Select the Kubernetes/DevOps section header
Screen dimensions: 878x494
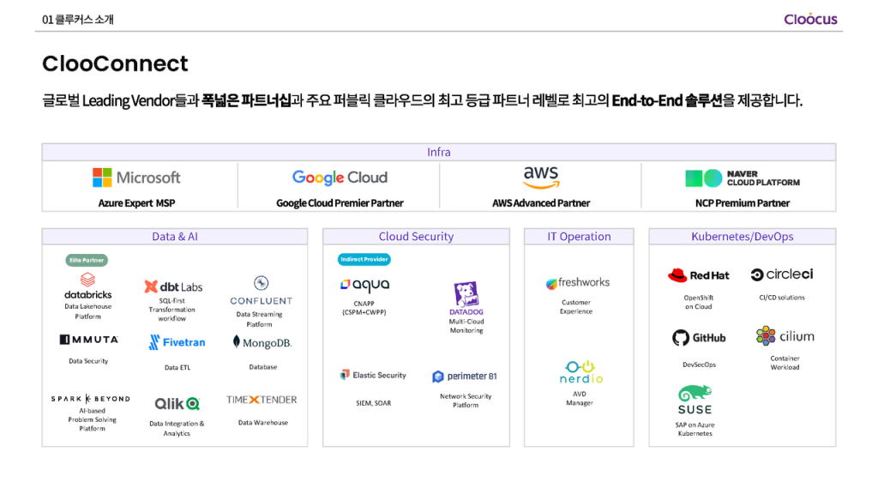coord(743,237)
